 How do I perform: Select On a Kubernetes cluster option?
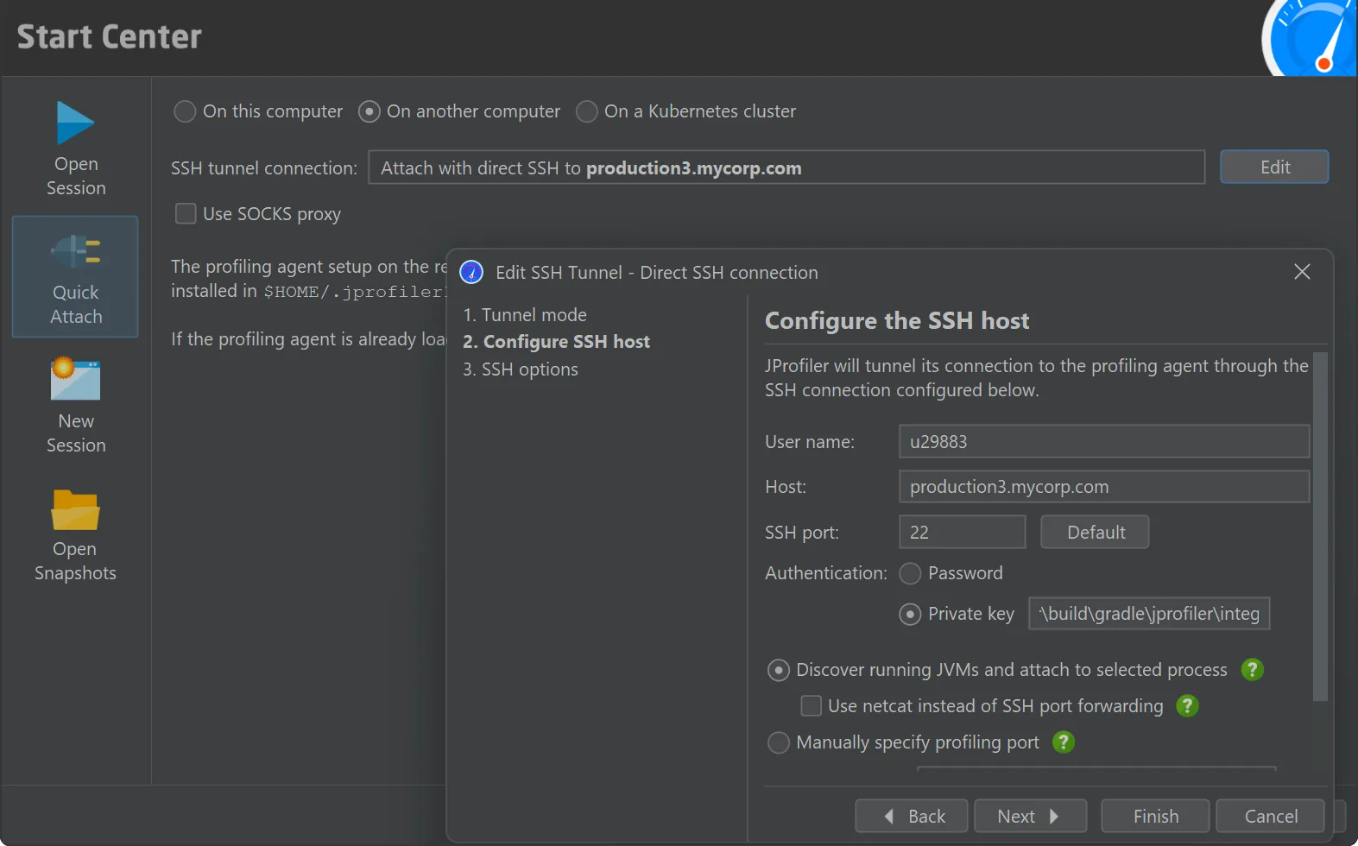(587, 111)
